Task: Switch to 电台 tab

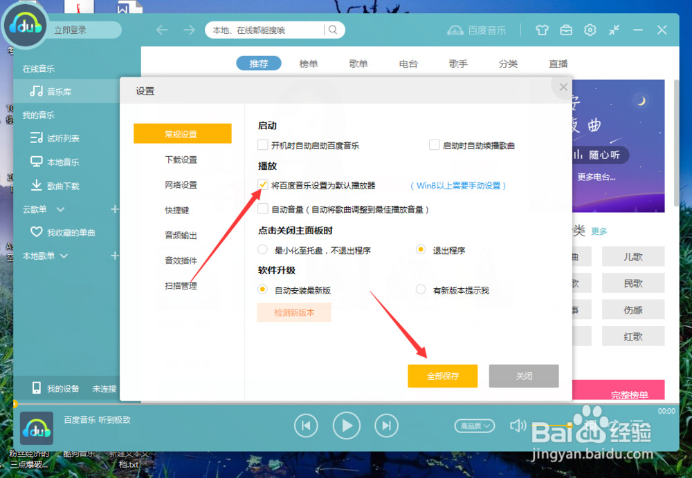Action: [x=408, y=64]
